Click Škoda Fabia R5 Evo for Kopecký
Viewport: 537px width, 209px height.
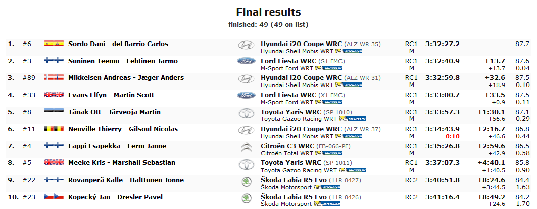point(294,197)
